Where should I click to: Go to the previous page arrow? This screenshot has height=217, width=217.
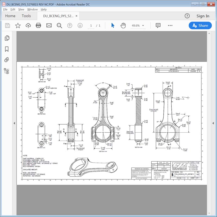(70, 26)
